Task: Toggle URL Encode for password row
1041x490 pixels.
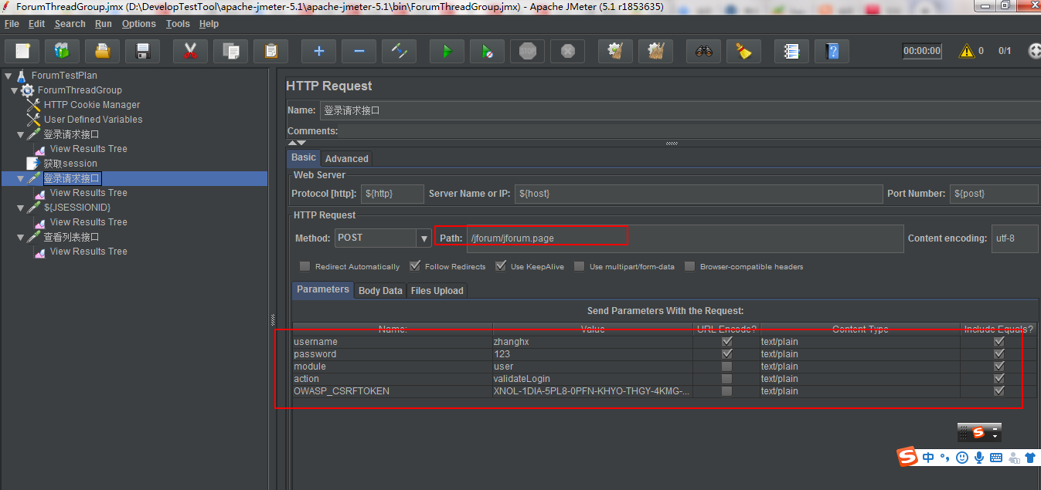Action: (726, 354)
